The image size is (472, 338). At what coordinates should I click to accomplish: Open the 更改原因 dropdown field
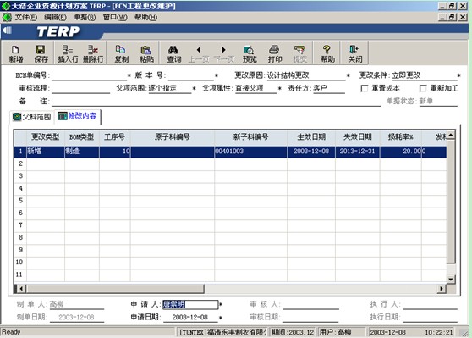(306, 75)
